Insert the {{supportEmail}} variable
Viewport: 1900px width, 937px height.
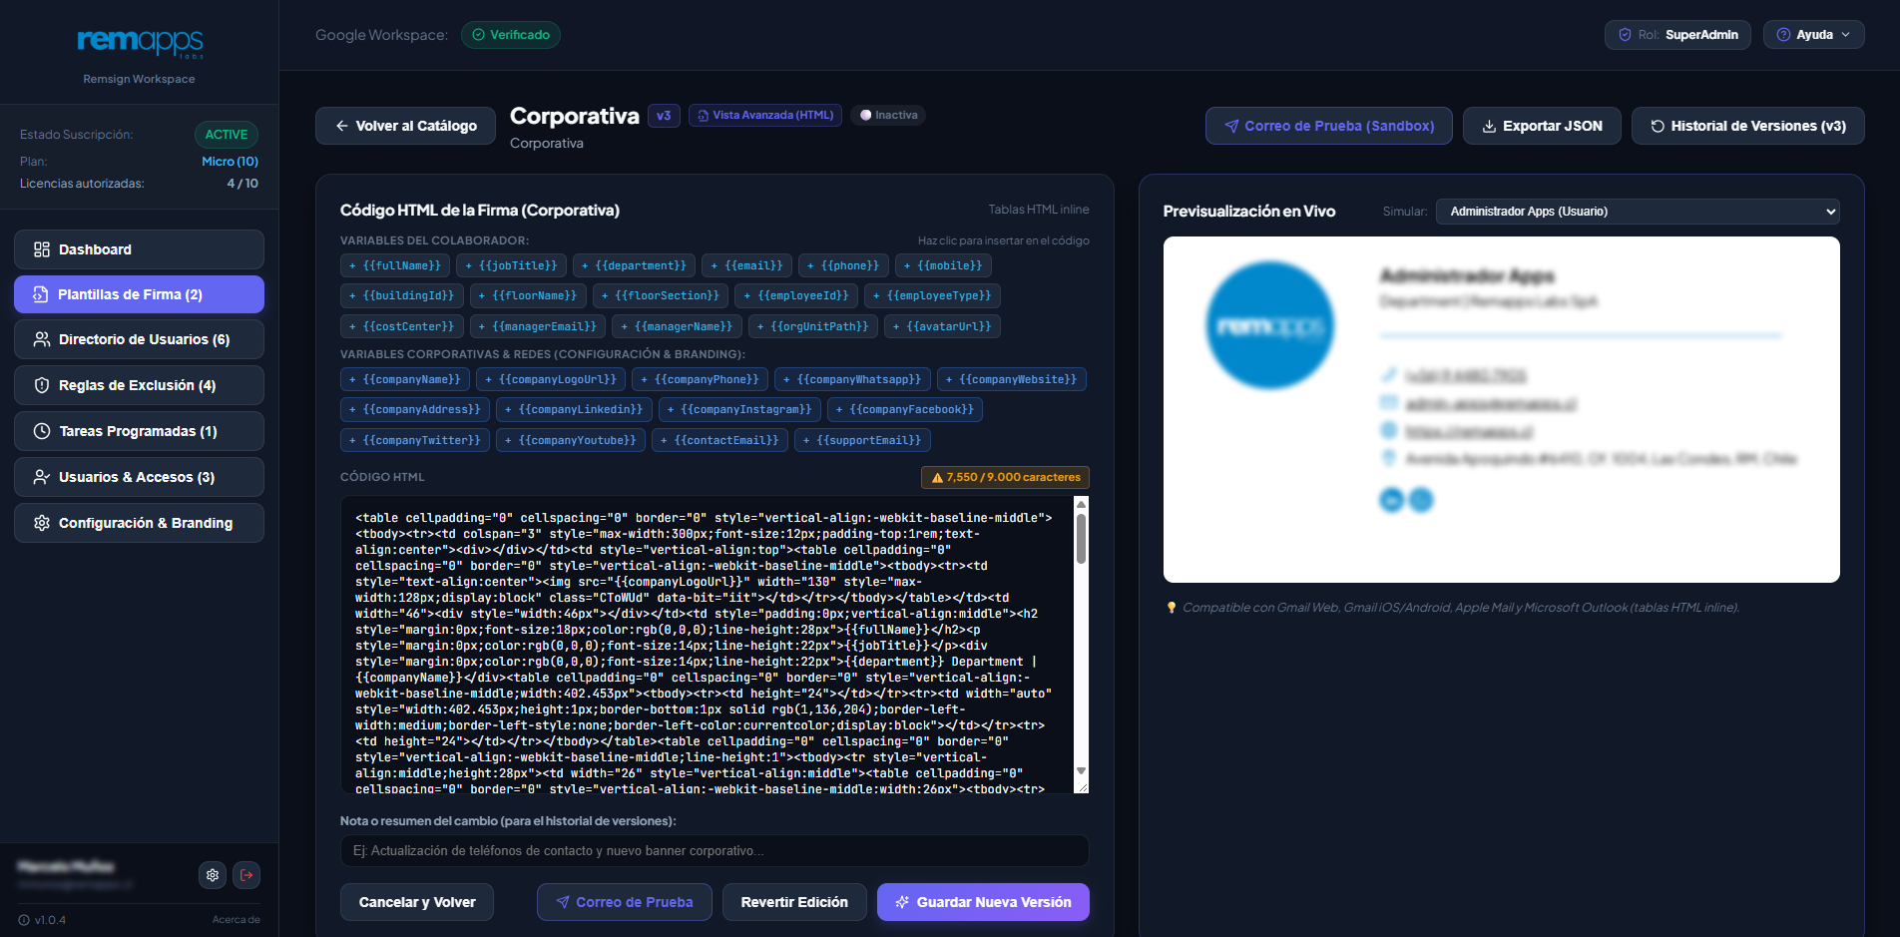[862, 441]
